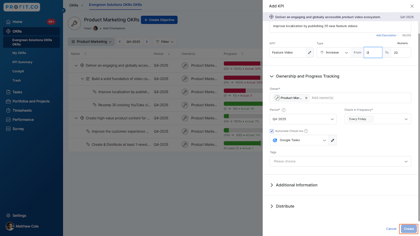Click Revamp 30 existing YouTube progress bar
This screenshot has height=236, width=420.
coord(243,104)
